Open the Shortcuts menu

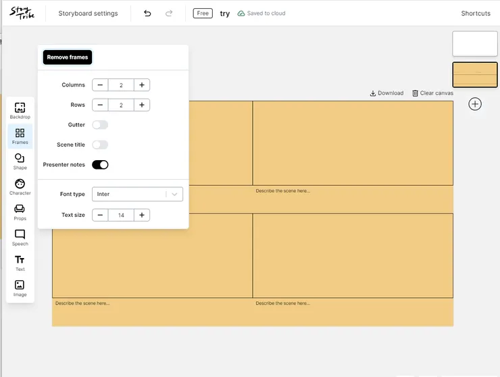[476, 14]
